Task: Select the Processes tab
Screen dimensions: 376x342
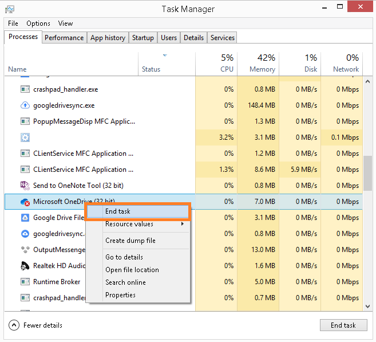Action: click(x=23, y=37)
